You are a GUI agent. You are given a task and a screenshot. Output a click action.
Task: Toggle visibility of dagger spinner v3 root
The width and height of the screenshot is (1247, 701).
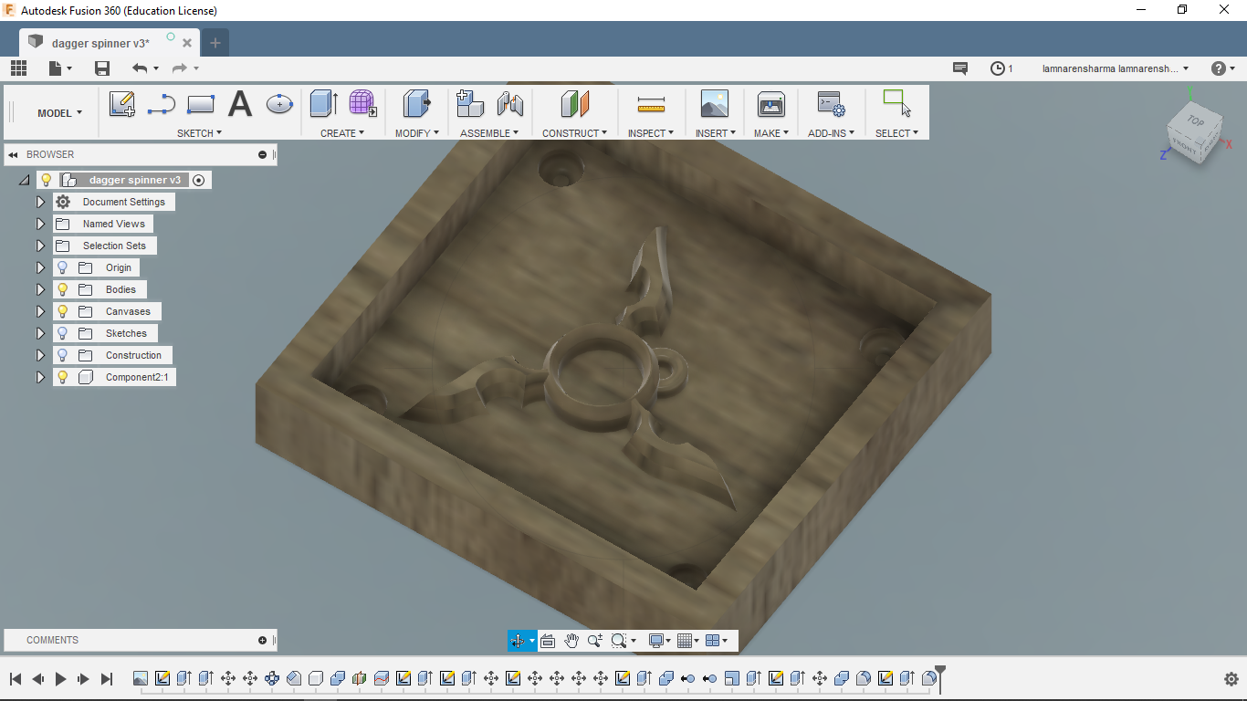(x=47, y=180)
